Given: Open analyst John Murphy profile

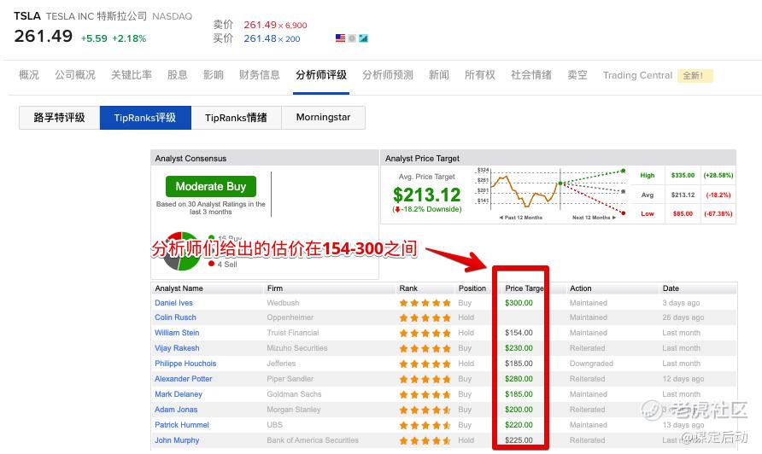Looking at the screenshot, I should coord(177,440).
